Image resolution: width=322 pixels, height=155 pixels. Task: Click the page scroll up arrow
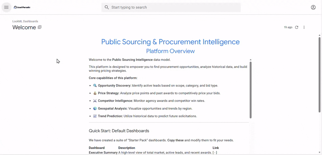[x=319, y=35]
